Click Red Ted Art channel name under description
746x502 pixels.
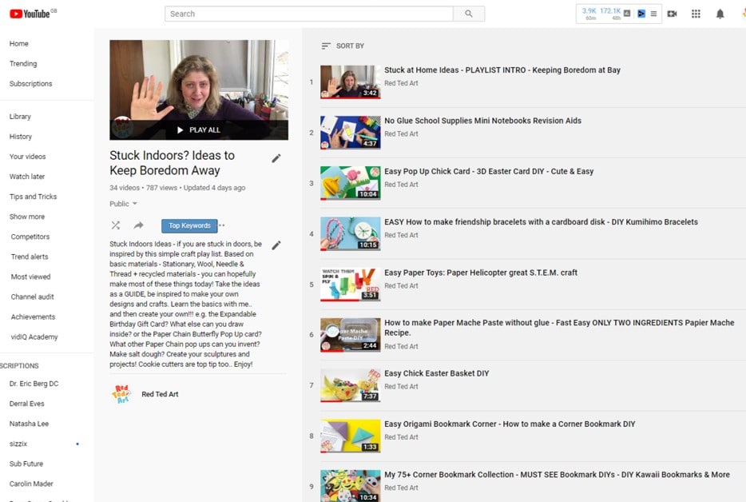160,394
